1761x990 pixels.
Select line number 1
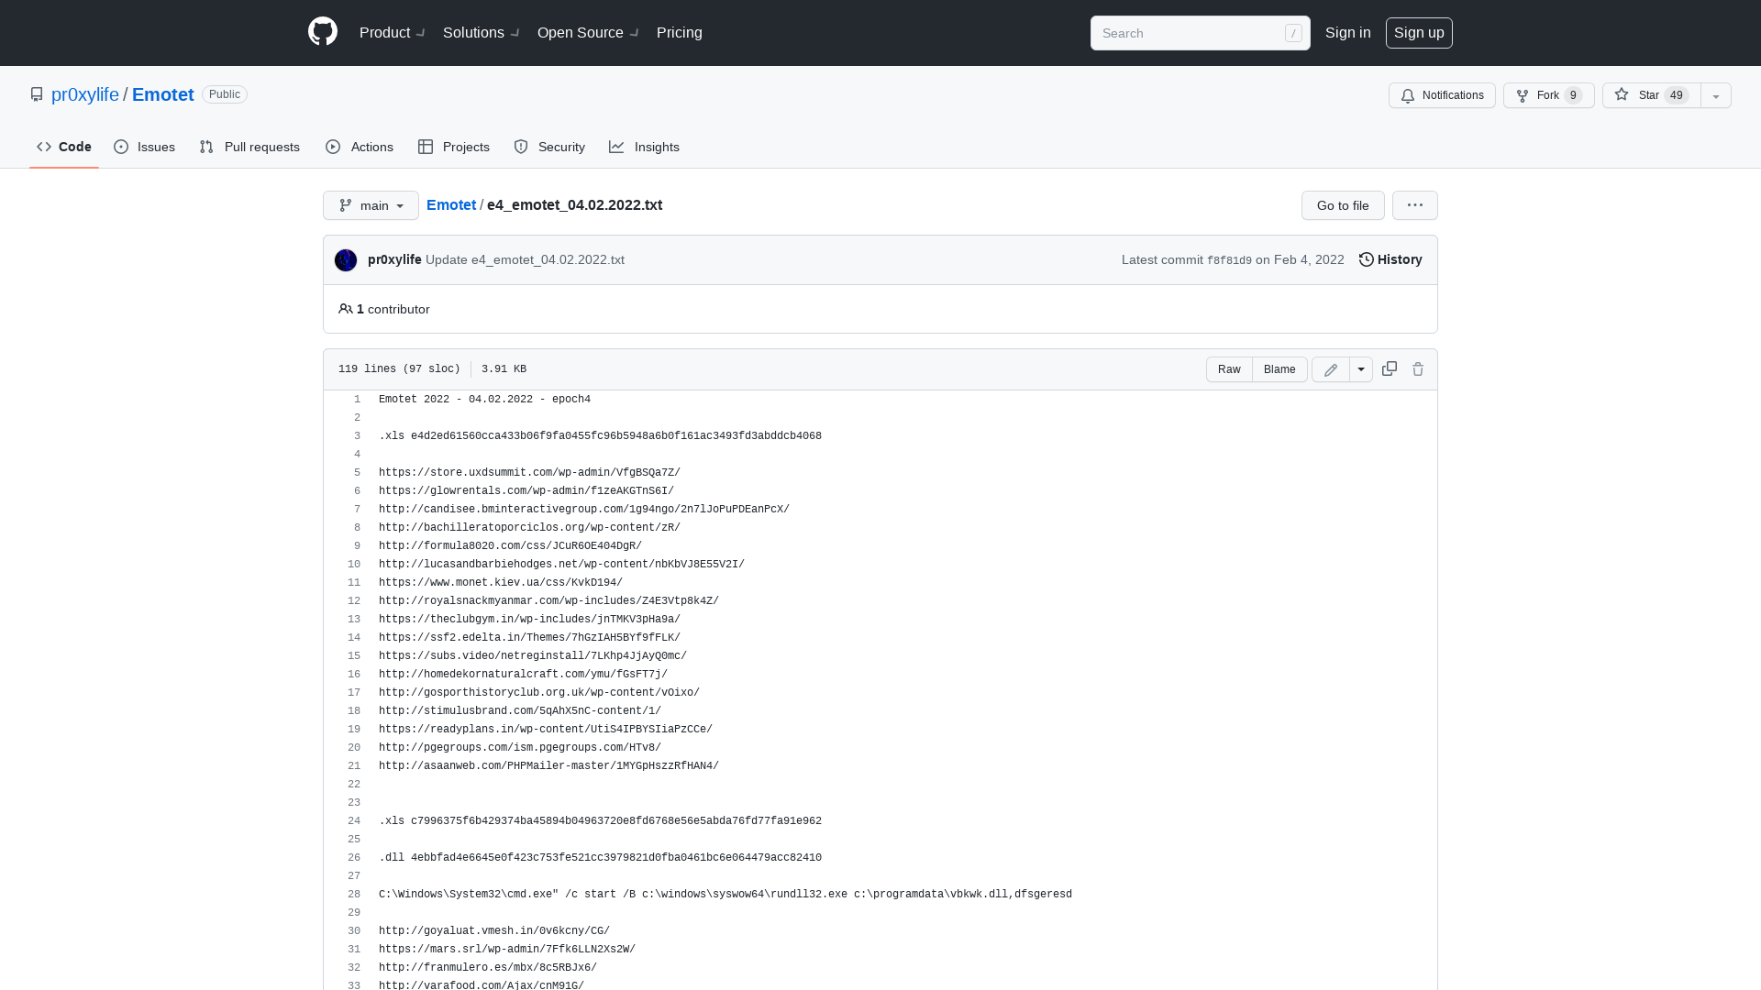(357, 400)
